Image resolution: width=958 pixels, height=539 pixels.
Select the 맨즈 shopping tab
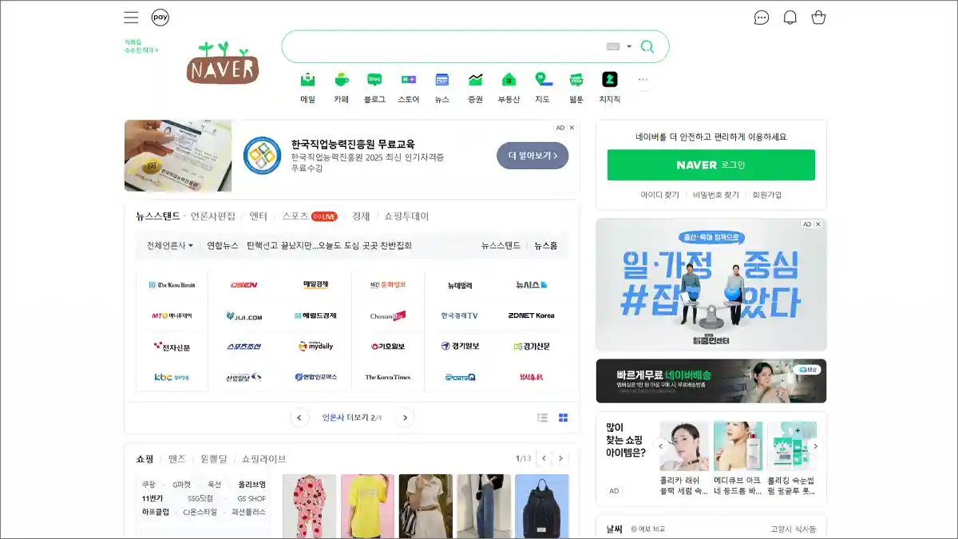(x=177, y=459)
